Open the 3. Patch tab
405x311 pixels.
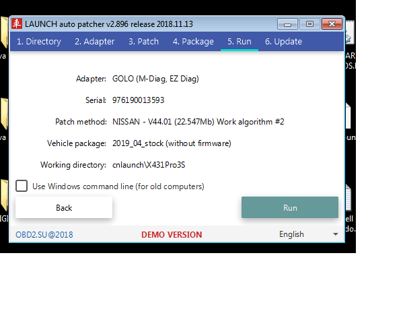[143, 42]
